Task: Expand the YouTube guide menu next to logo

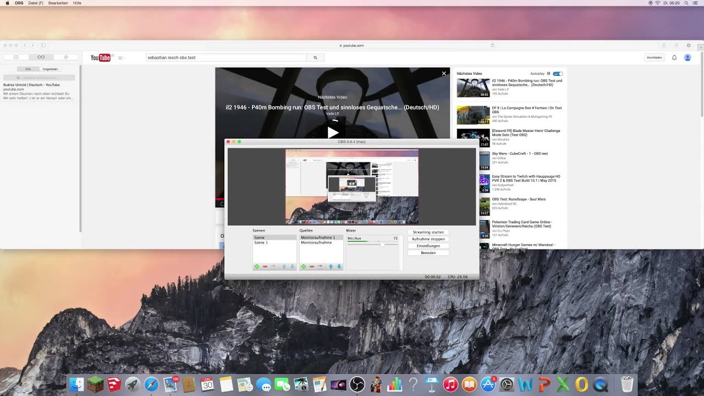Action: (121, 58)
